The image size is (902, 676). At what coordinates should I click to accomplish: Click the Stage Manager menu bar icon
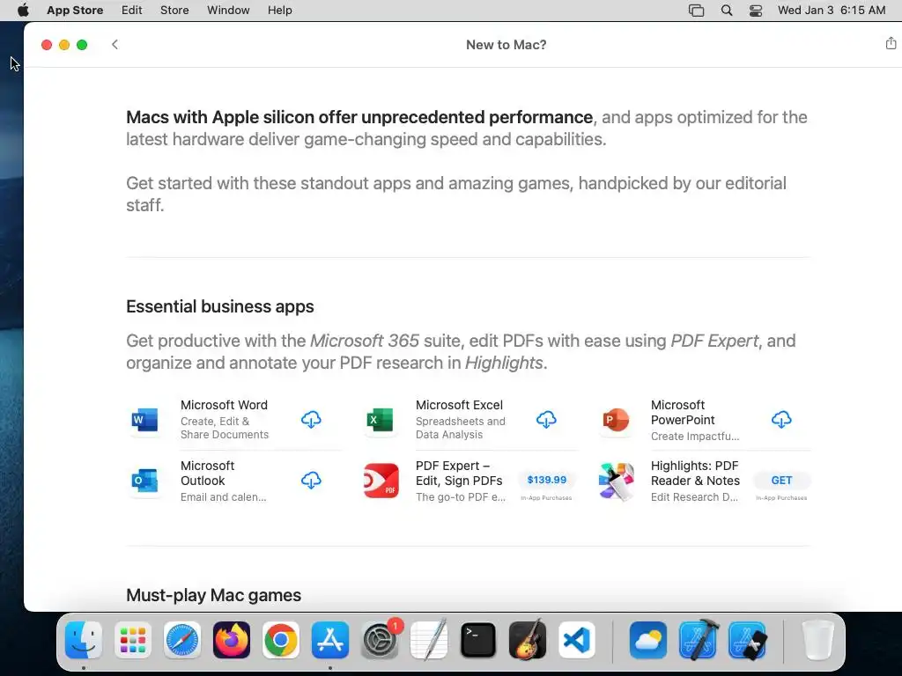click(x=696, y=11)
